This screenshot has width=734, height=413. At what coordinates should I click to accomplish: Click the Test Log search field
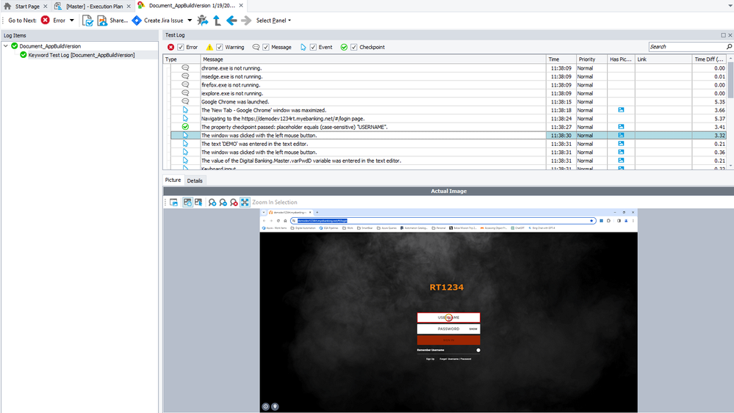pos(686,47)
